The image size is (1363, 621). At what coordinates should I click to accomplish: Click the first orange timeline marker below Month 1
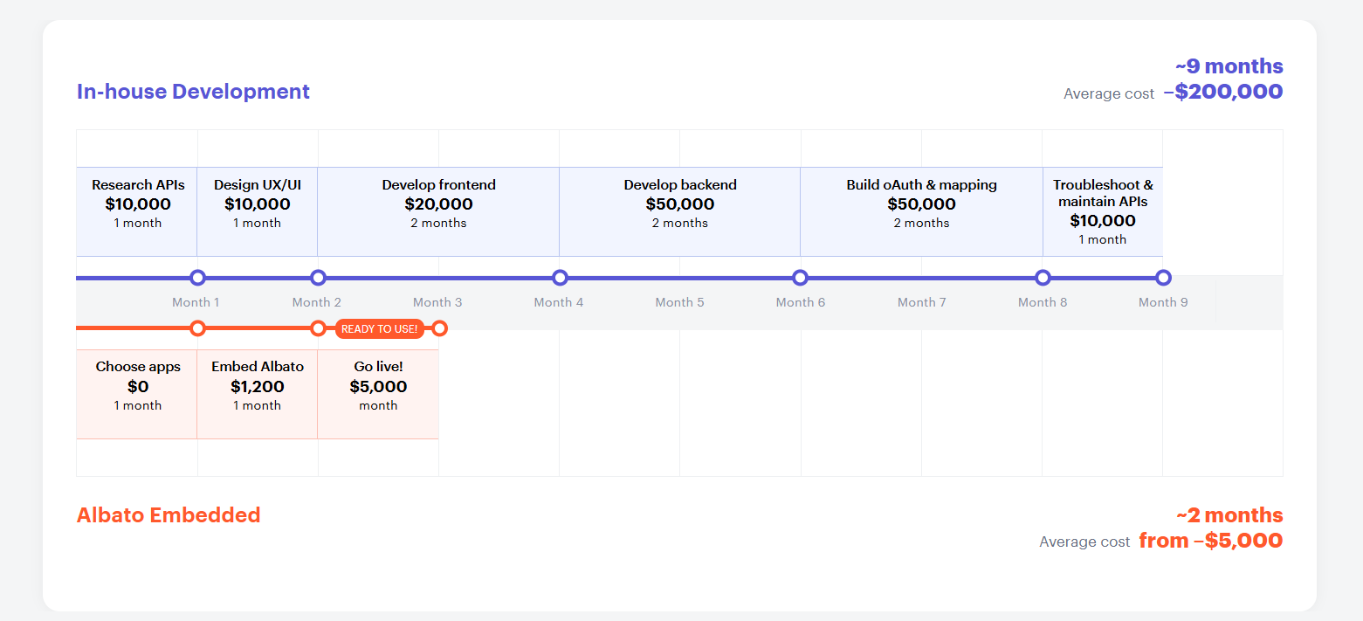[197, 328]
